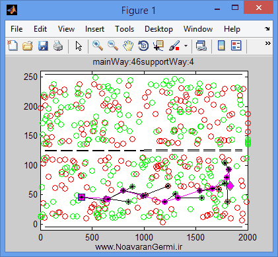The image size is (278, 257).
Task: Open the Tools menu
Action: point(125,29)
